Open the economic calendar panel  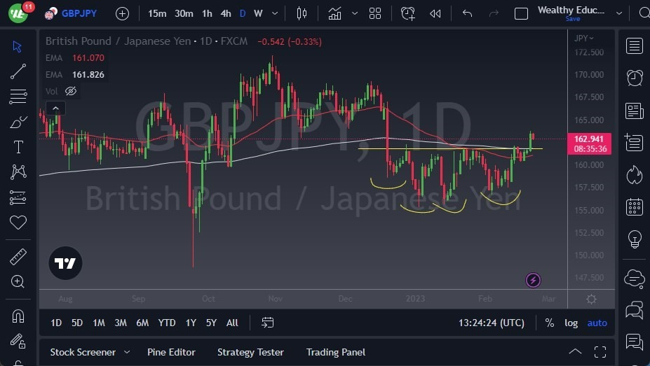coord(635,206)
